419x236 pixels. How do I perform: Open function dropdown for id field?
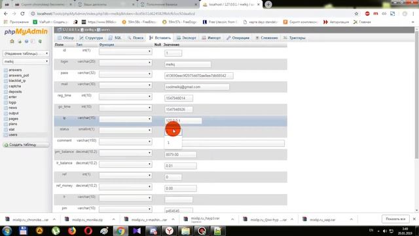pos(125,51)
